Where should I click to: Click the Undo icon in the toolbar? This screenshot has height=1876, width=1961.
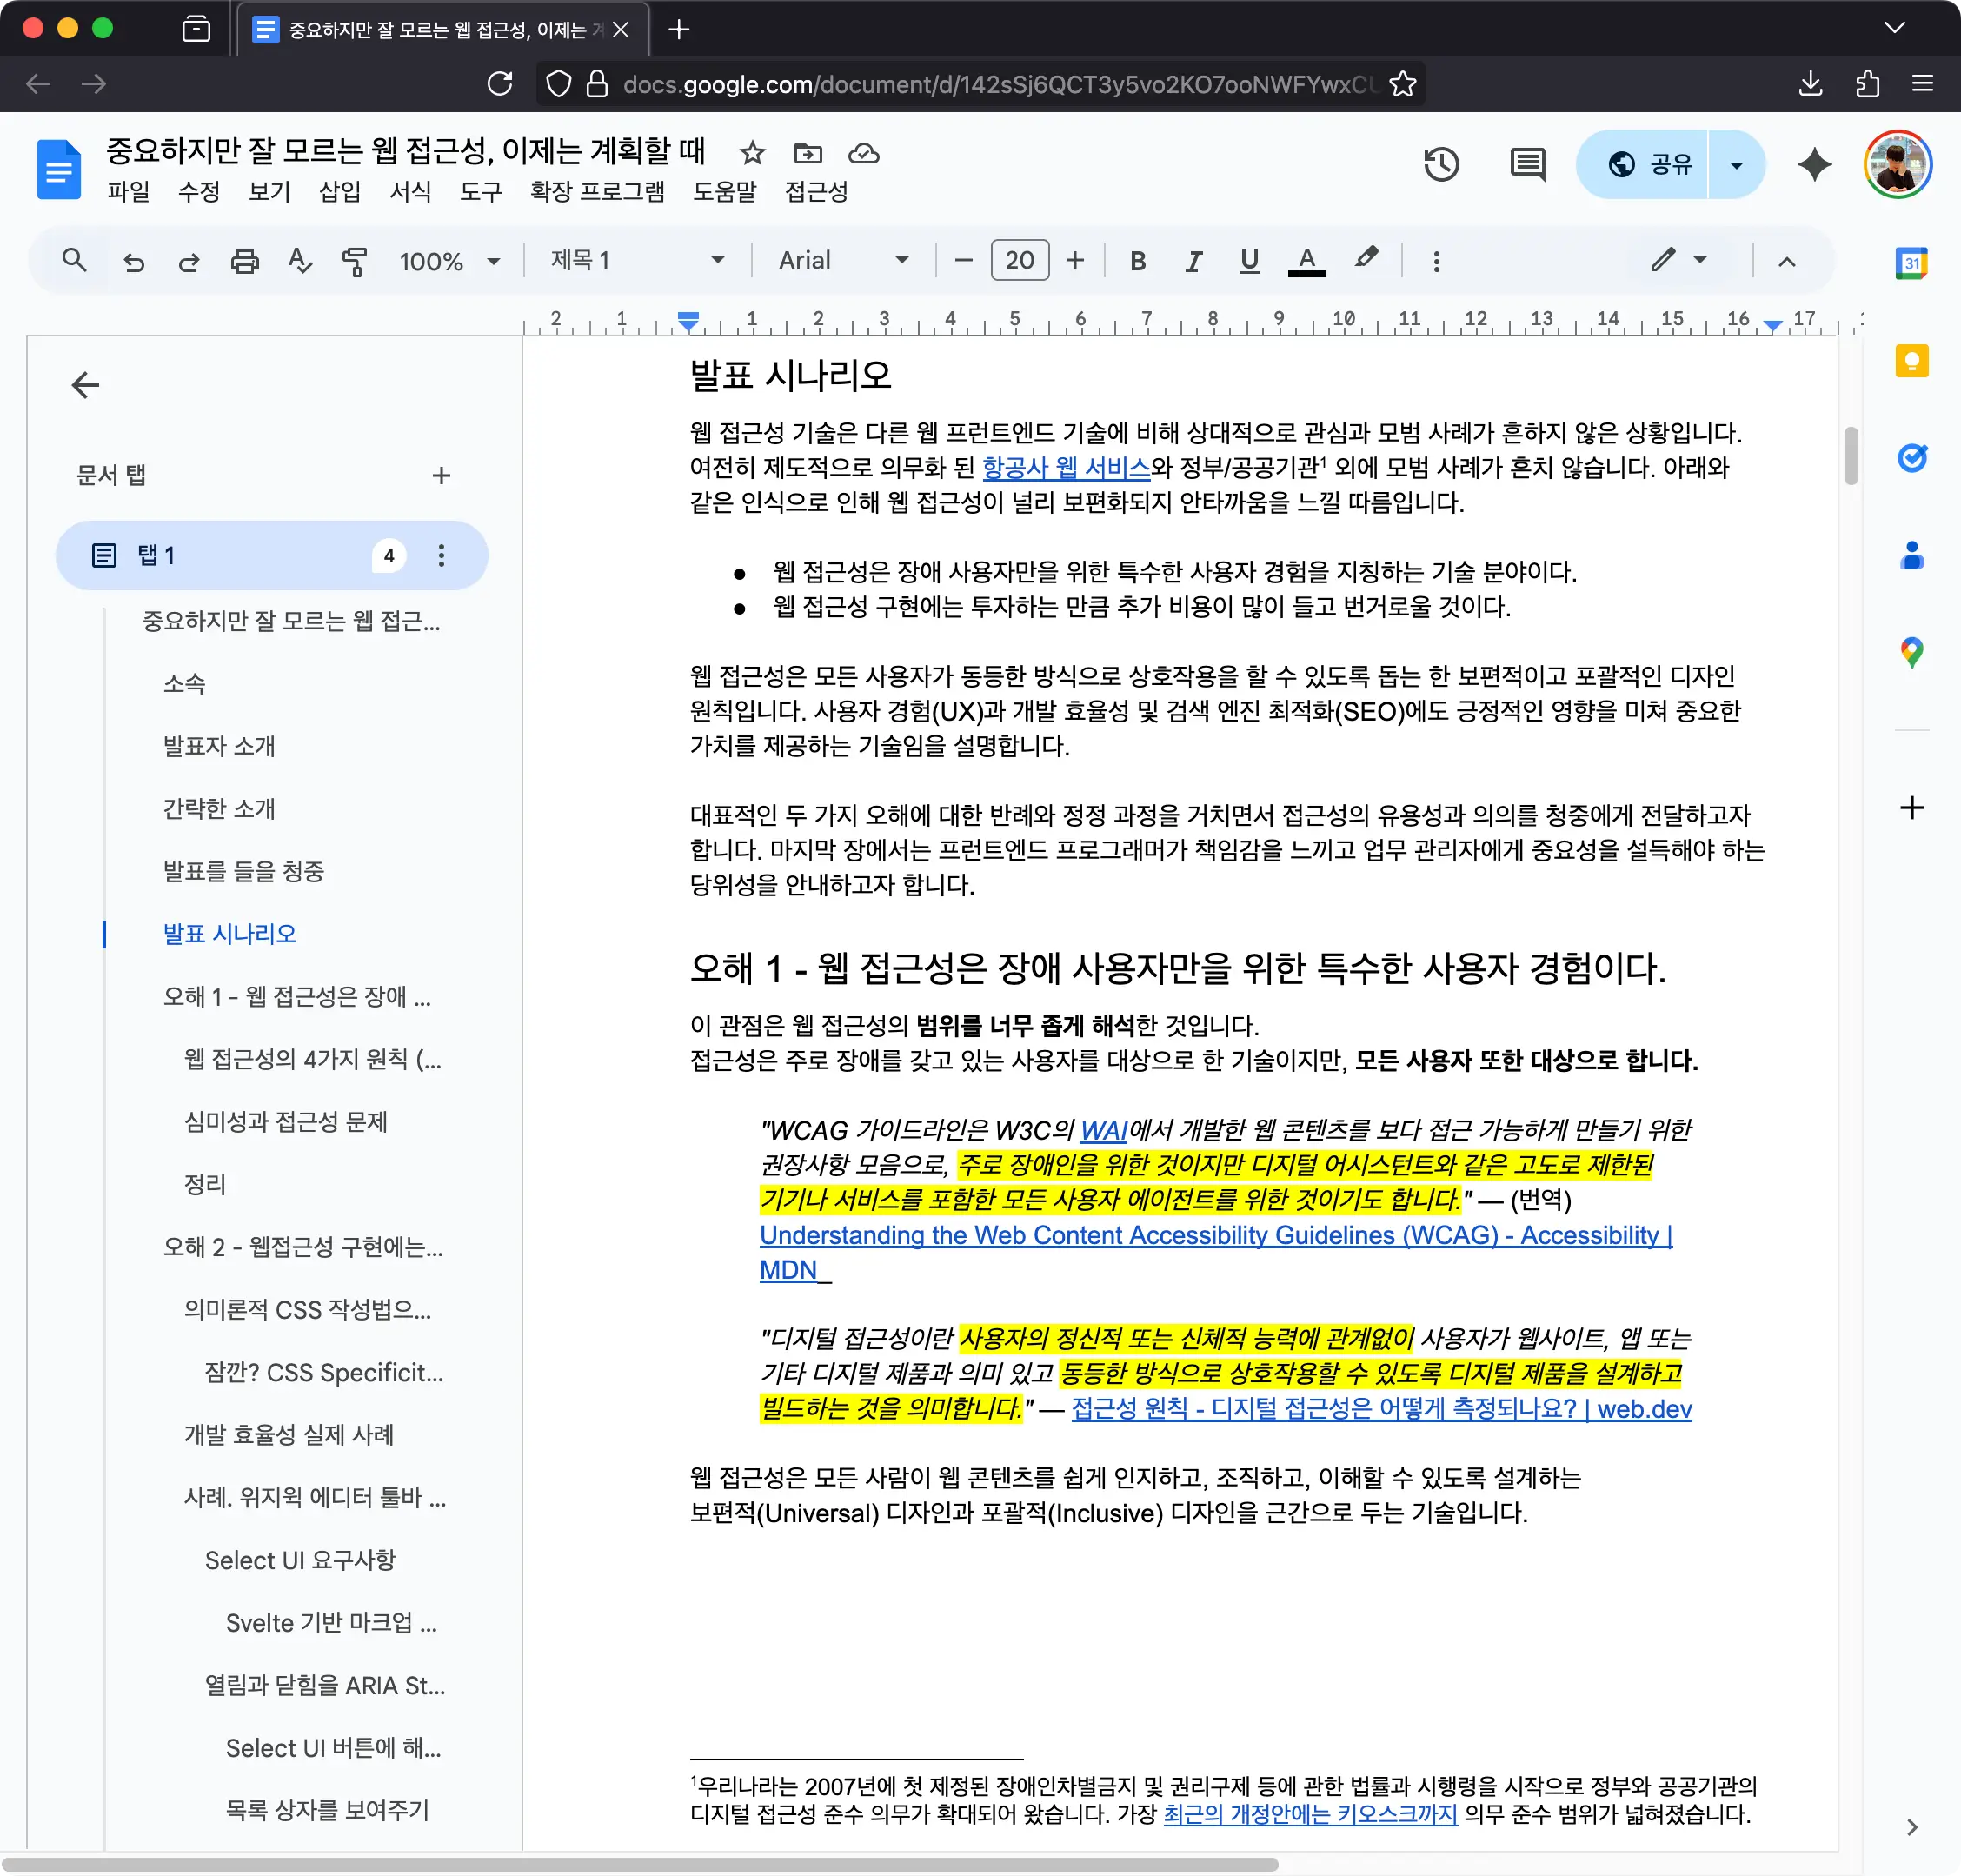pos(135,261)
